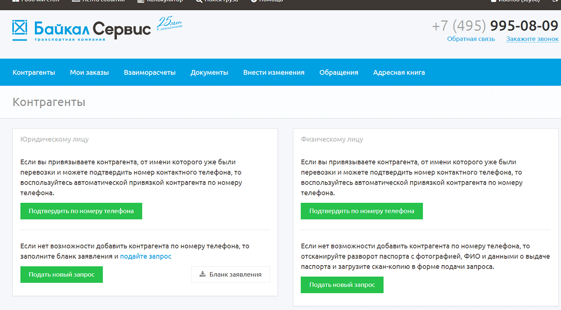Navigate to Обращения

[339, 72]
